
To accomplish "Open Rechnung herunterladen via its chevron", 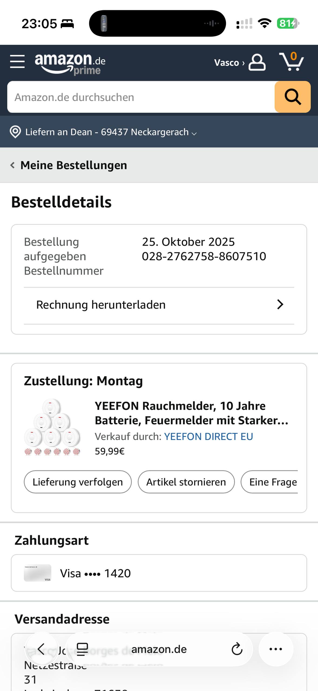I will pos(280,304).
